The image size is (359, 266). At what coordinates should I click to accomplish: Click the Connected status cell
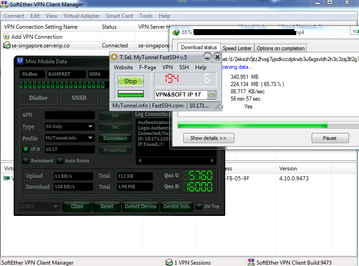coord(115,46)
